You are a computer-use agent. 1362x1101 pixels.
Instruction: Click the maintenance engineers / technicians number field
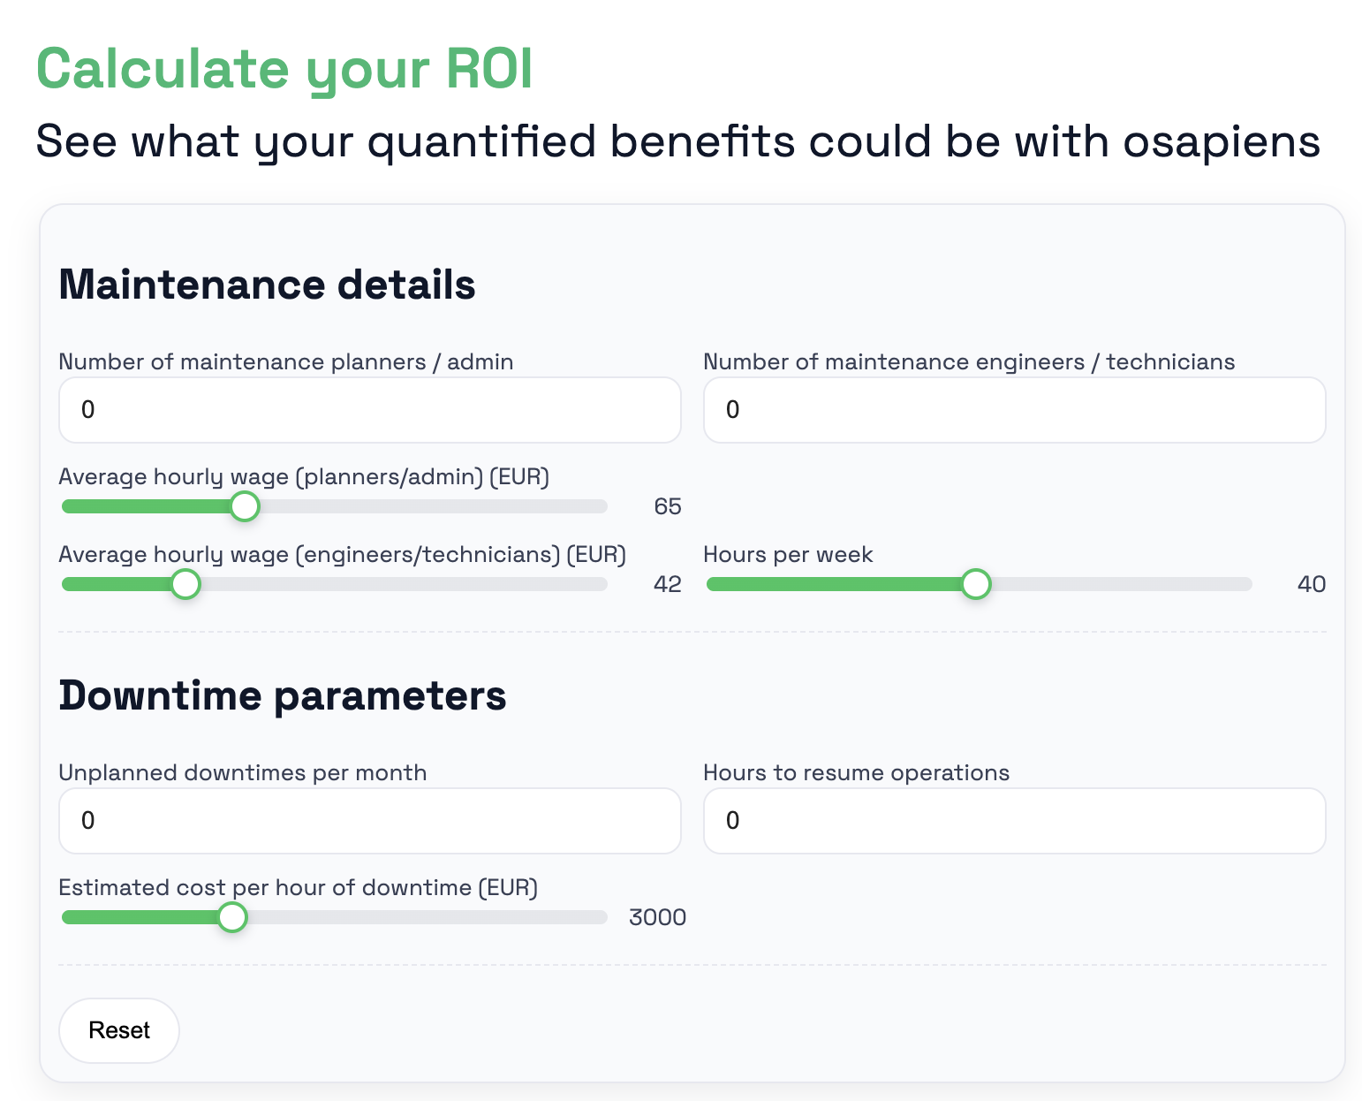pos(1014,410)
